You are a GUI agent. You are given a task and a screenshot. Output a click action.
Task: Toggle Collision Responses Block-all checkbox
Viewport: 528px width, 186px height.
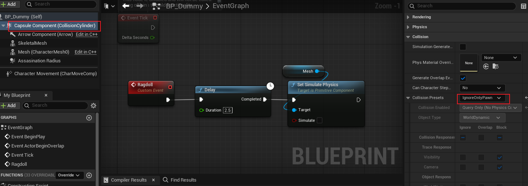[x=500, y=138]
